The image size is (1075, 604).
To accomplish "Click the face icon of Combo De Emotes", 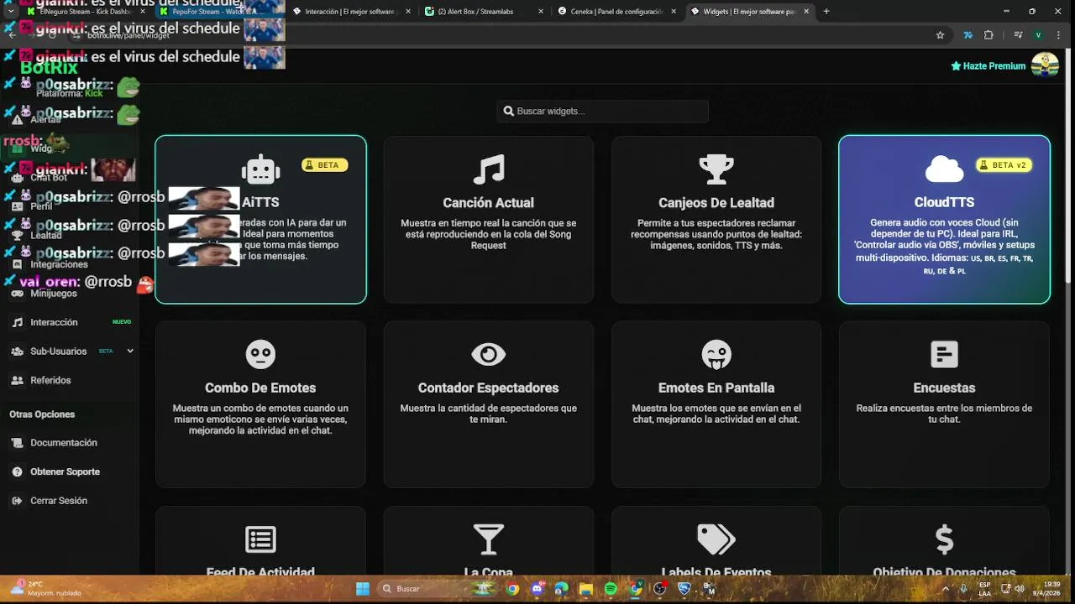I will click(260, 354).
